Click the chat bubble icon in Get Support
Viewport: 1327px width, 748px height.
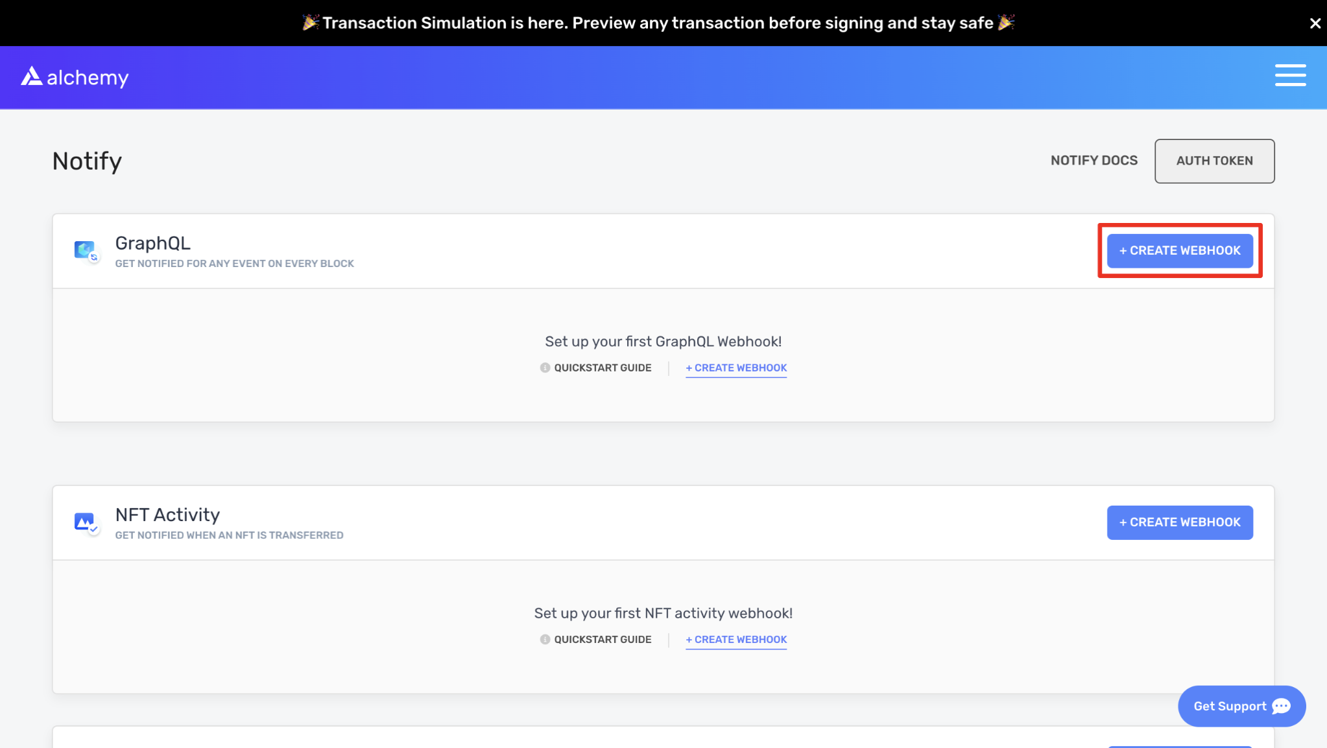1281,706
